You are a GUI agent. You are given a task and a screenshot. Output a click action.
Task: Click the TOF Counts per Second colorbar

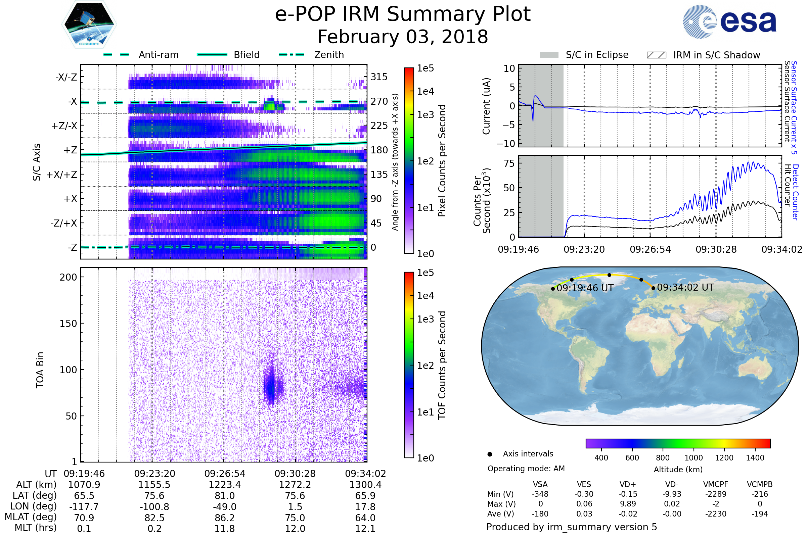click(409, 365)
